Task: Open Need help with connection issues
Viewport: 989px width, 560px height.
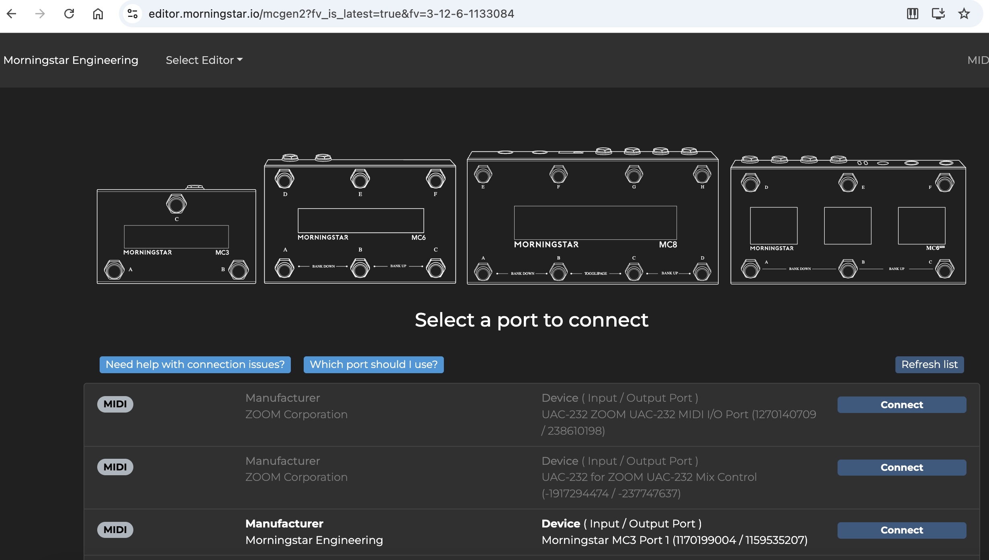Action: (195, 365)
